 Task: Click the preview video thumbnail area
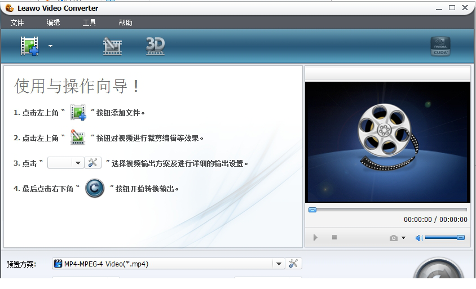click(x=387, y=142)
